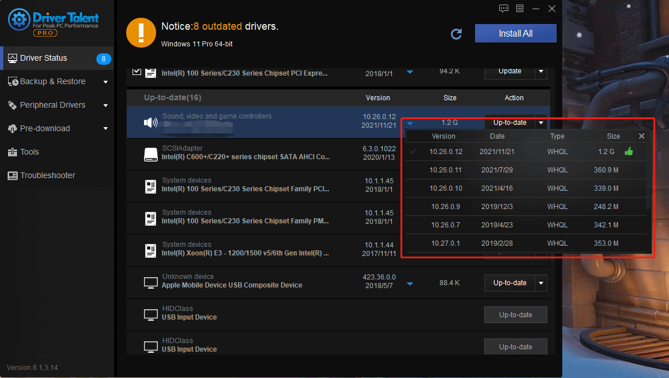The height and width of the screenshot is (378, 669).
Task: Click the Pre-download cloud icon
Action: [x=13, y=128]
